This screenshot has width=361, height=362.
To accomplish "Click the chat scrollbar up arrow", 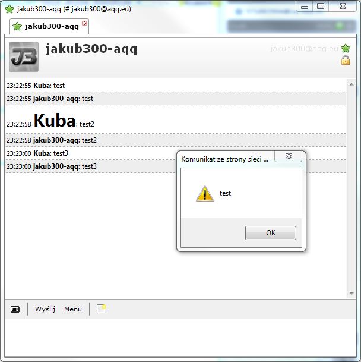I will (351, 84).
